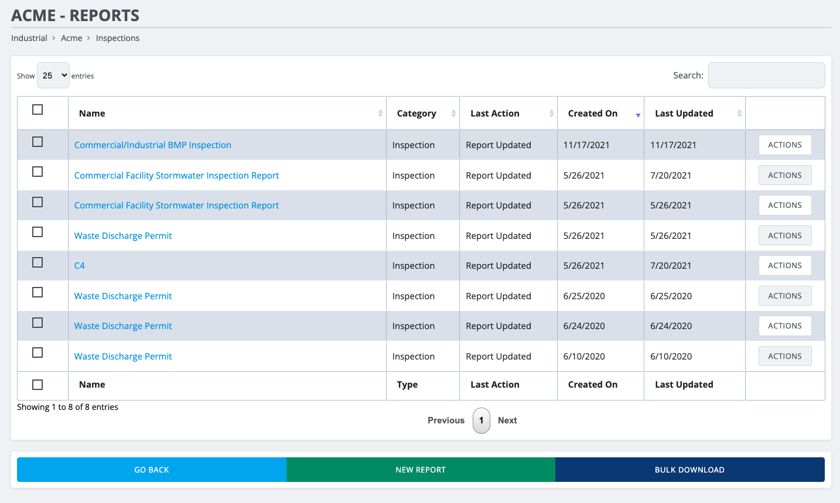Select the C4 report checkbox
Image resolution: width=840 pixels, height=503 pixels.
point(37,262)
